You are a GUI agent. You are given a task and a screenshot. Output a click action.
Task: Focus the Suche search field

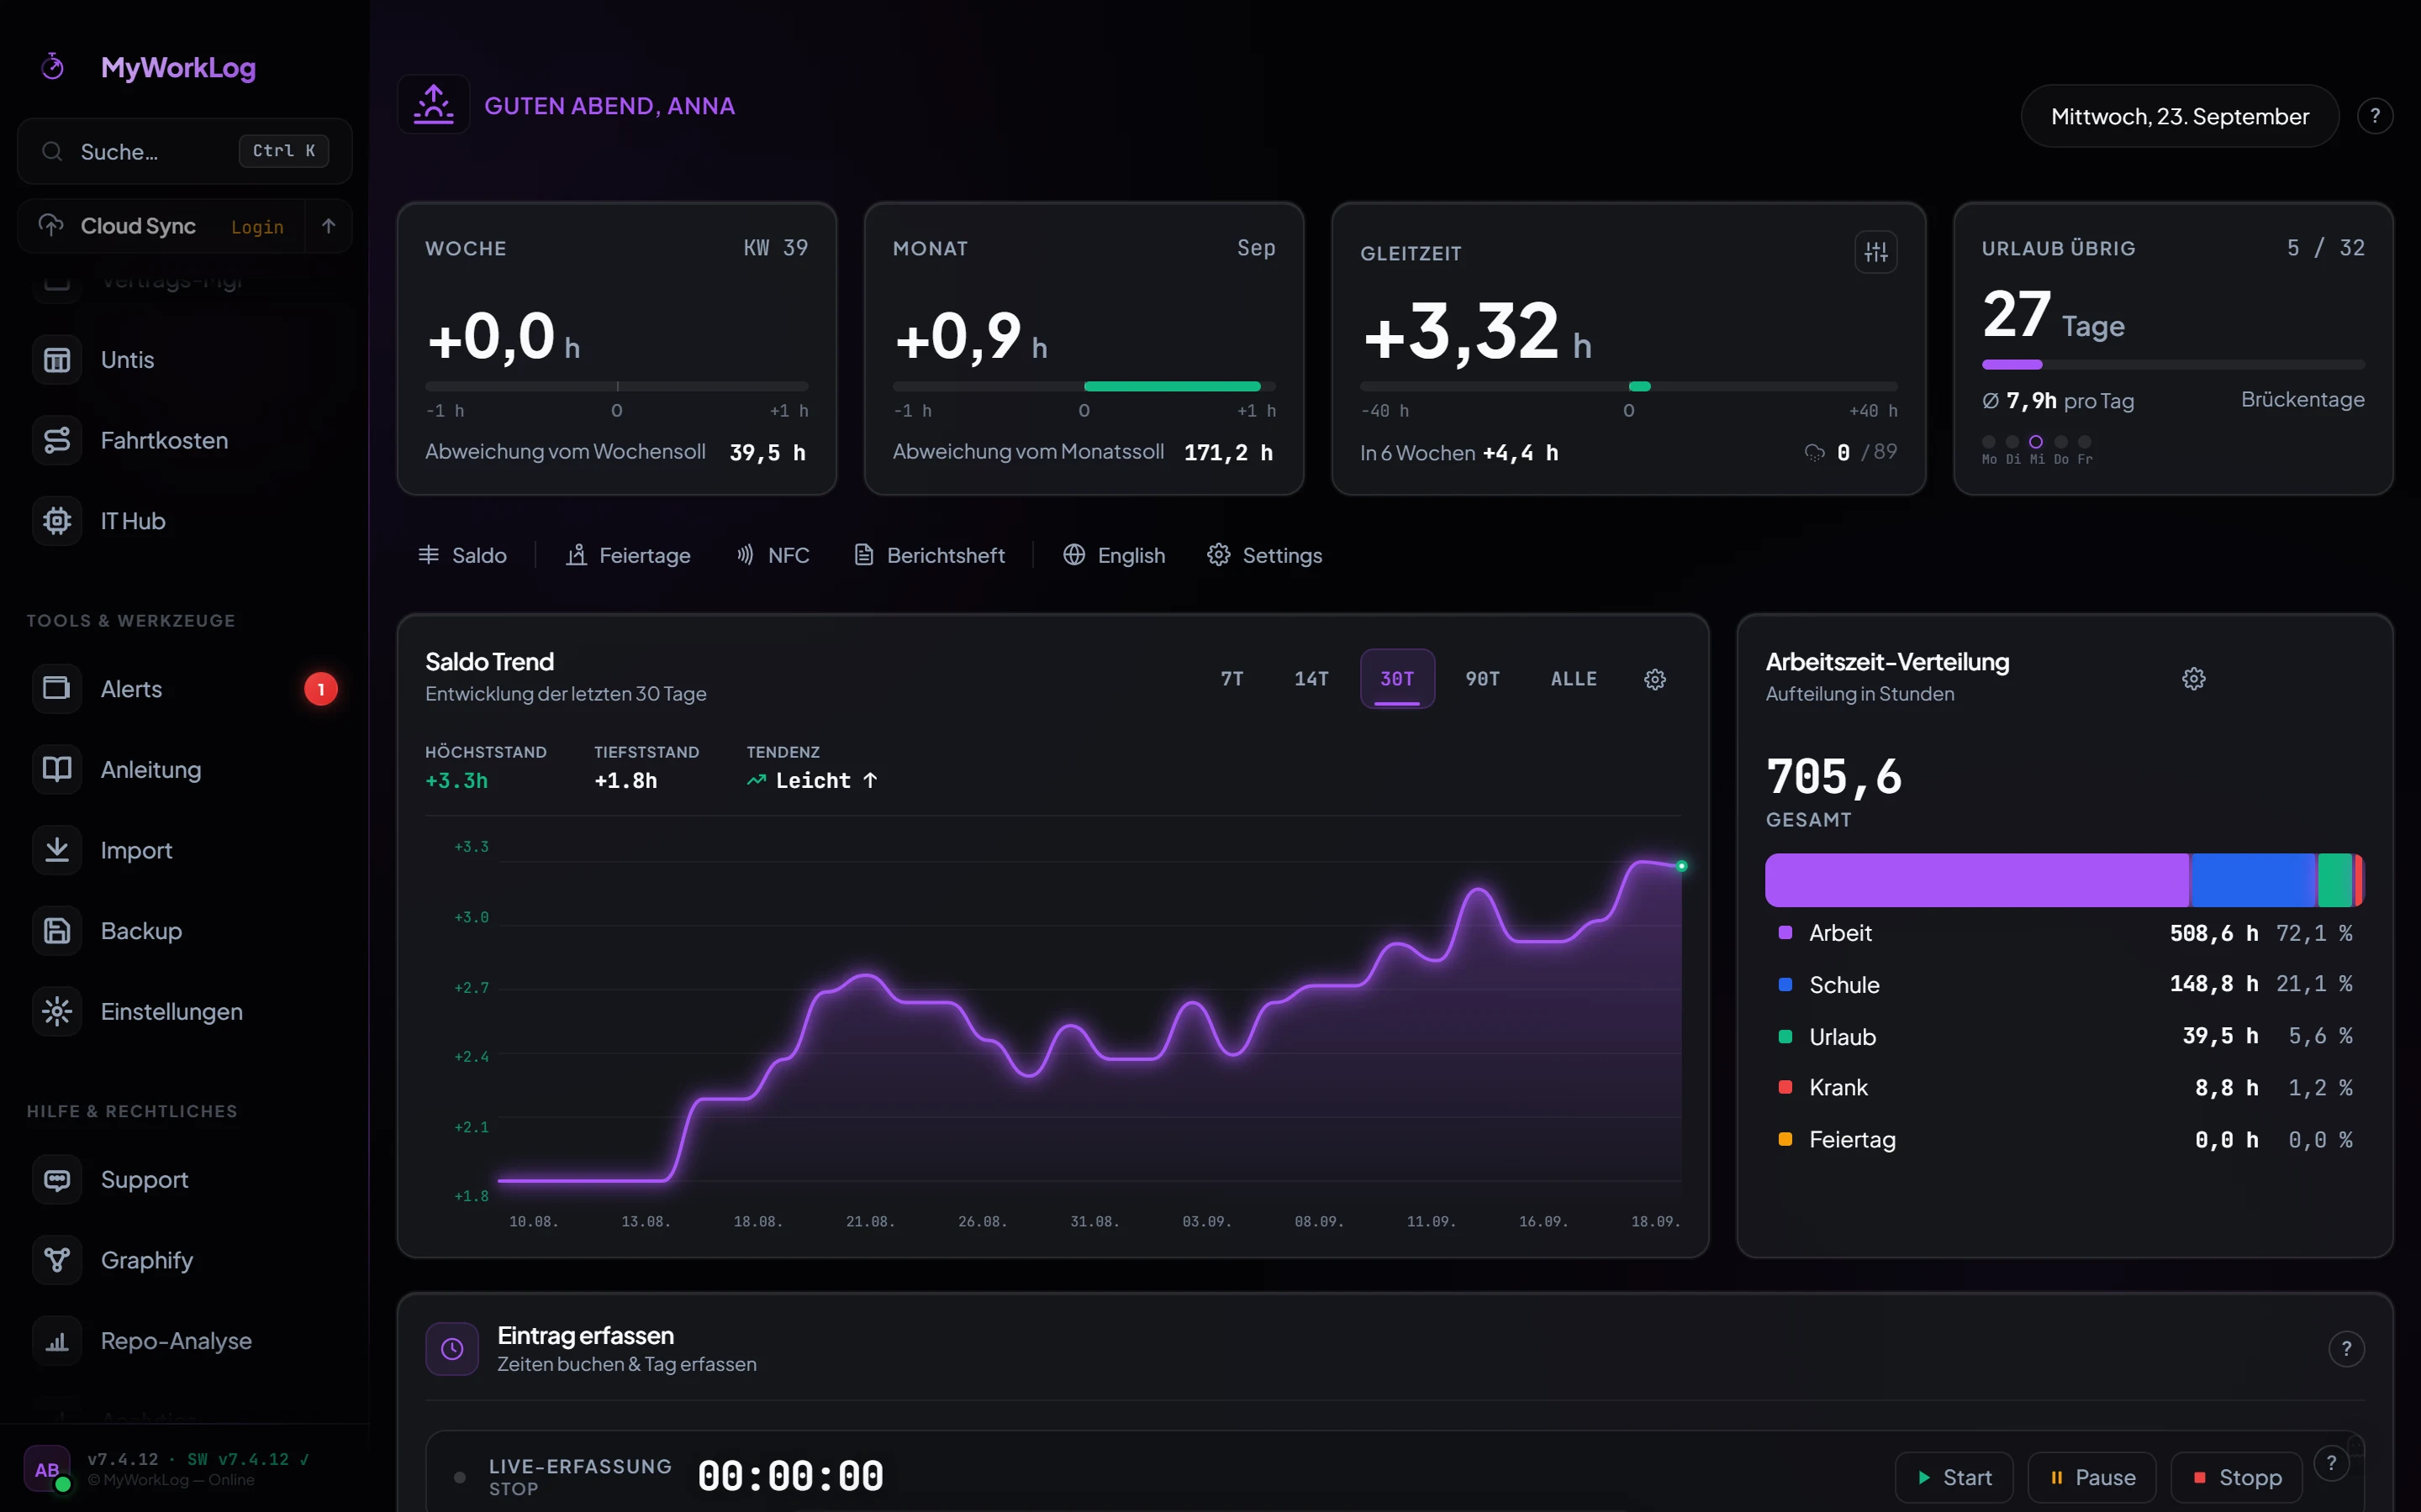[184, 151]
